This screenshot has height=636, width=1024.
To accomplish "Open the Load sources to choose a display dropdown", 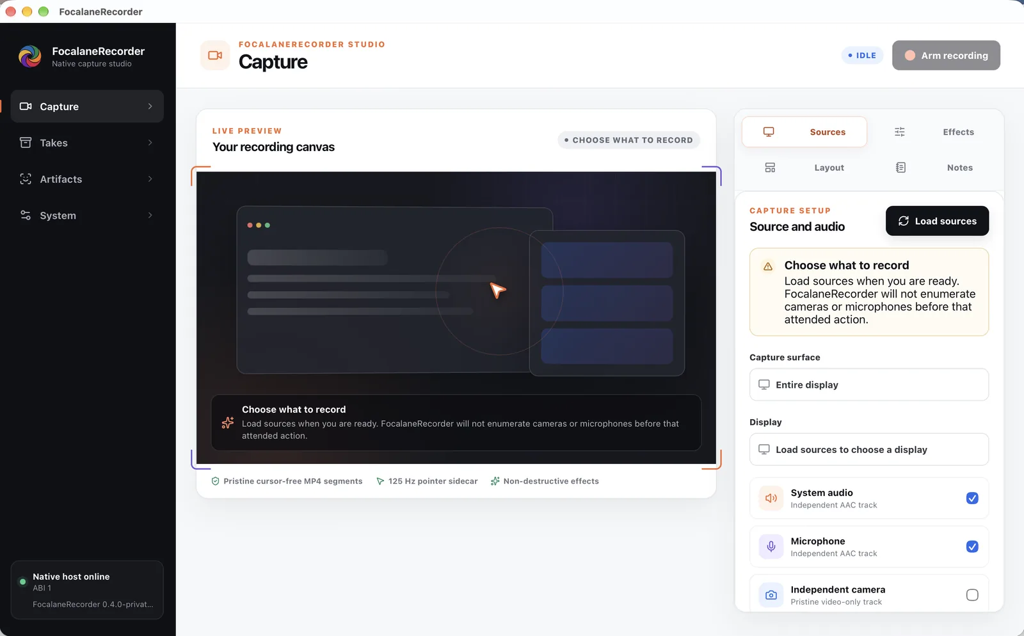I will (x=869, y=449).
